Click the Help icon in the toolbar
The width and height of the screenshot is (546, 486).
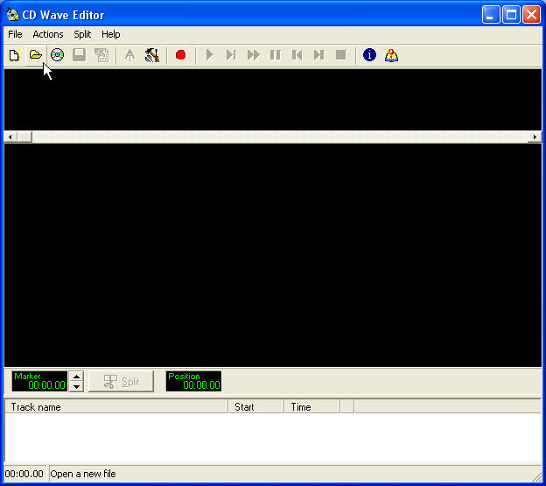point(391,55)
